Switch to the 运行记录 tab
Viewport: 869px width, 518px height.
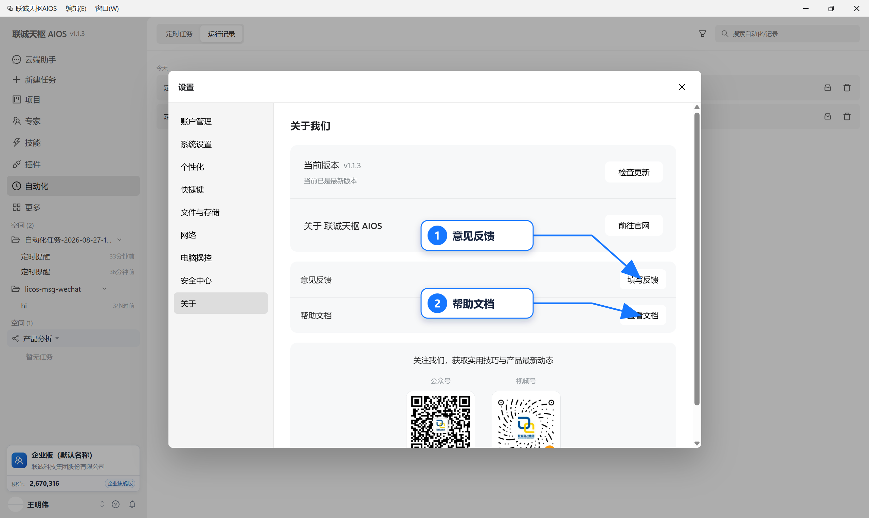221,34
